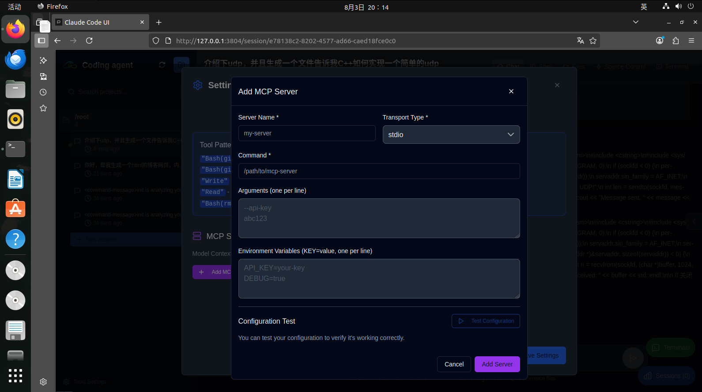This screenshot has height=392, width=702.
Task: Click the Settings gear icon in panel header
Action: click(198, 85)
